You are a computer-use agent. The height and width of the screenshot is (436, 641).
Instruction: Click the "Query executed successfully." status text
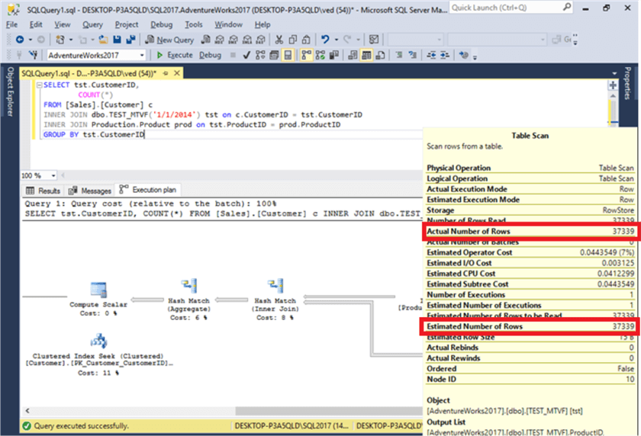point(81,426)
